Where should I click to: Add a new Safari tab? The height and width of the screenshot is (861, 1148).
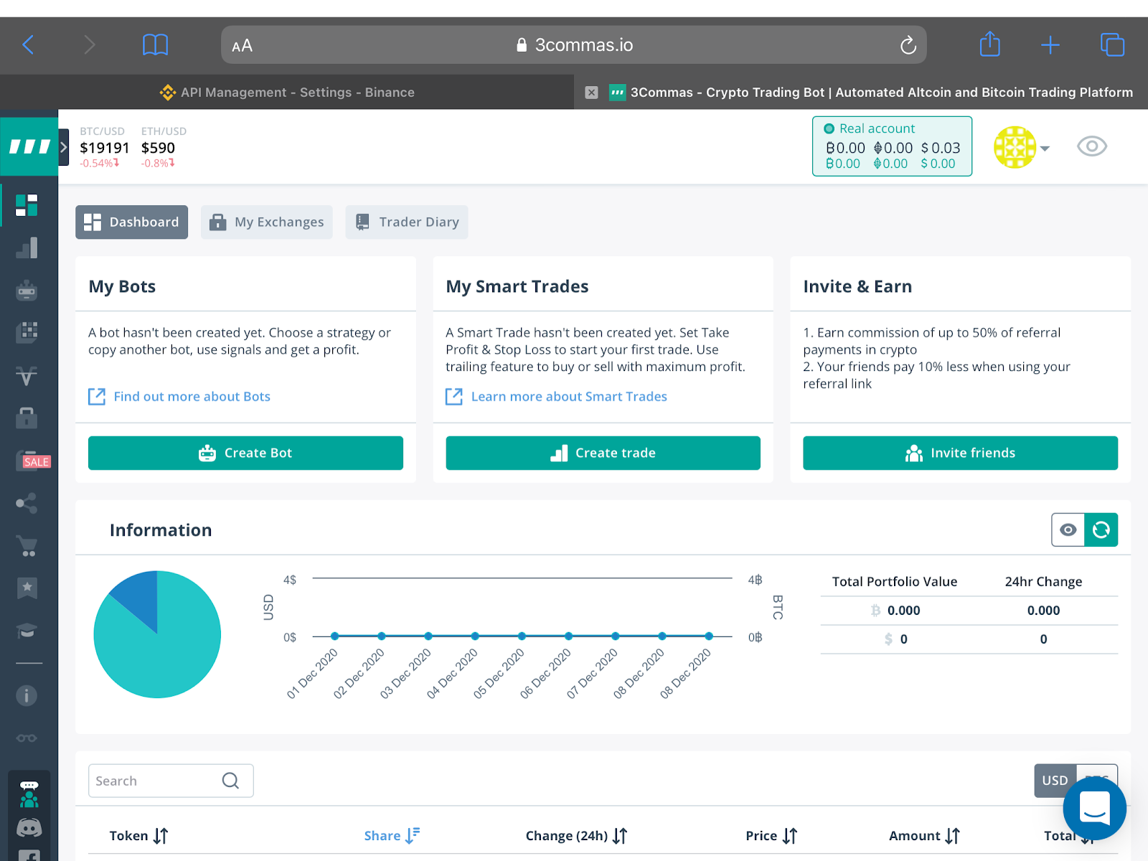coord(1050,45)
